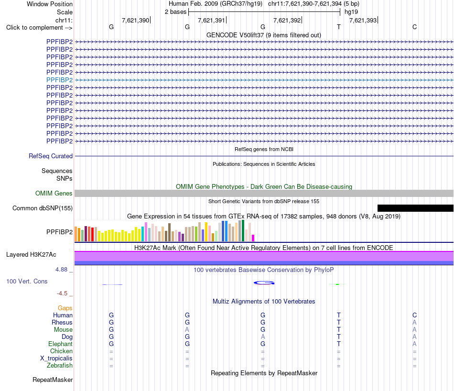The height and width of the screenshot is (391, 454).
Task: Select the light-blue highlighted PPFIBP2 transcript label
Action: (59, 80)
